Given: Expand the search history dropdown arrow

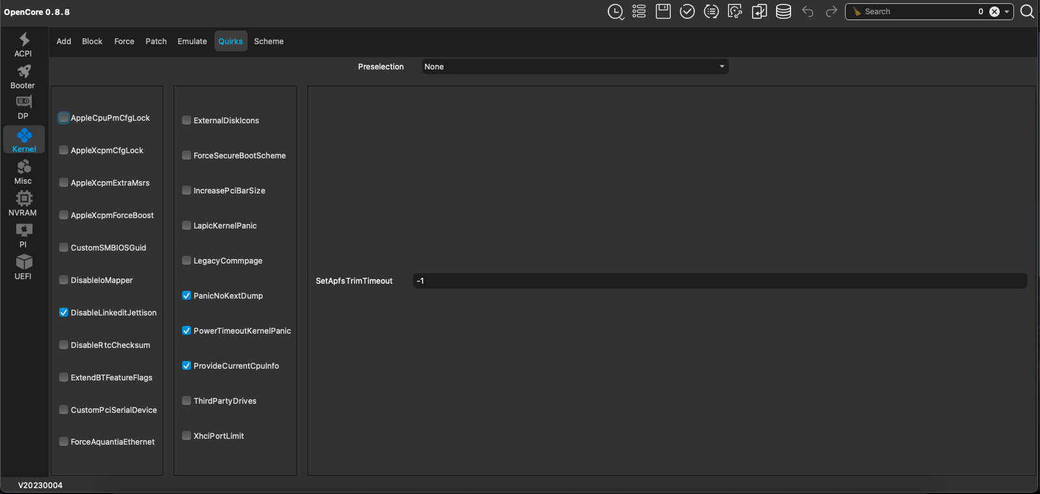Looking at the screenshot, I should point(1007,12).
